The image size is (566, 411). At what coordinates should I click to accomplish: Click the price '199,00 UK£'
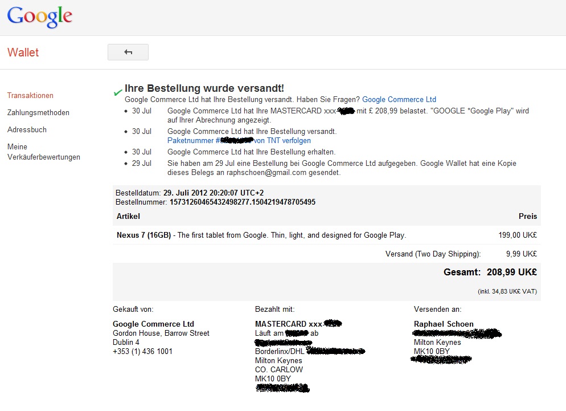tap(518, 235)
